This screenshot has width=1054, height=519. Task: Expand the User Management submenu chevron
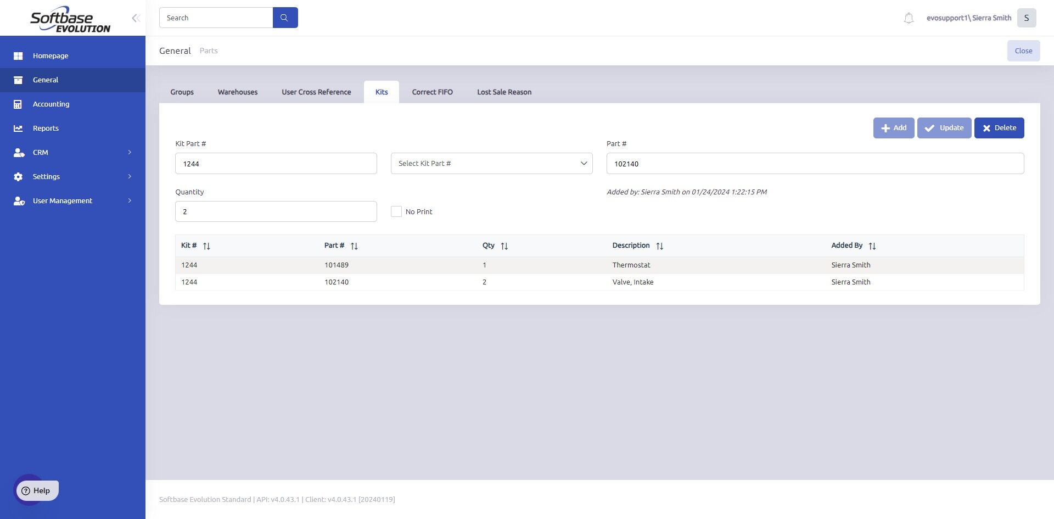(x=130, y=200)
